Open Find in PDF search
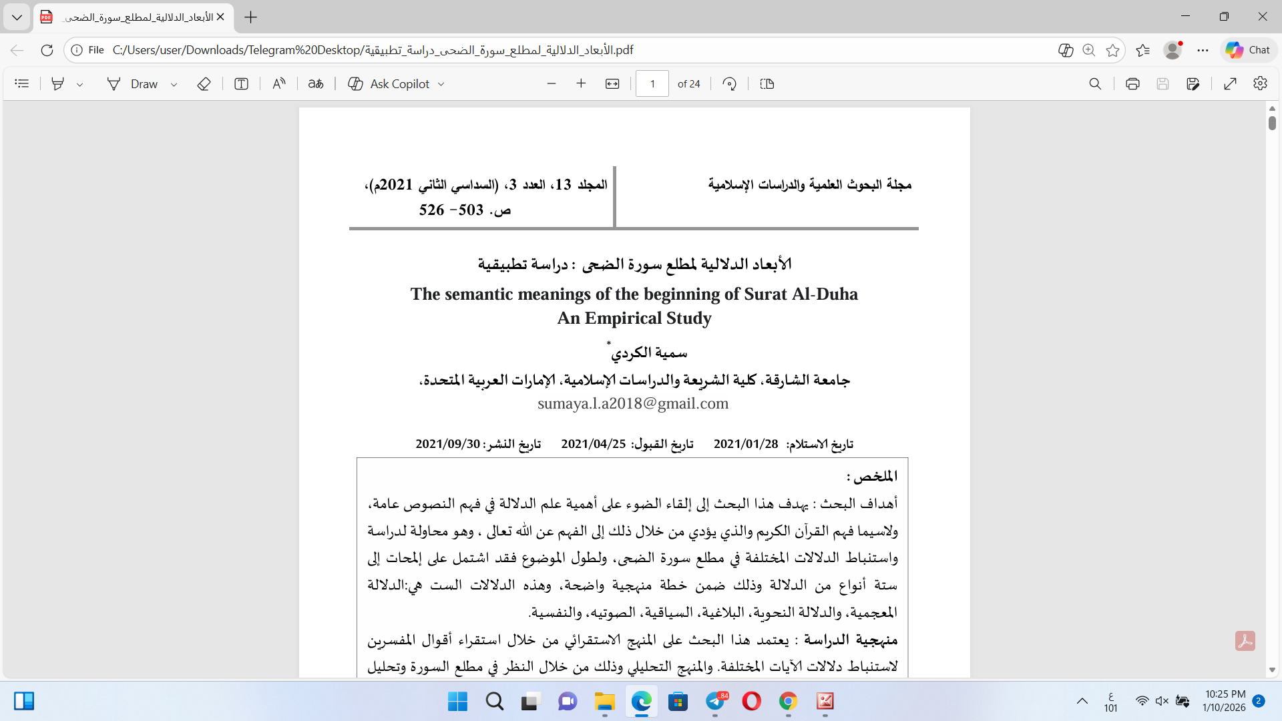 point(1095,84)
